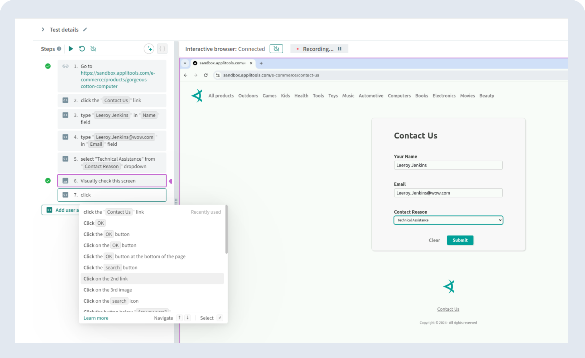Click the site info icon in address bar

218,75
